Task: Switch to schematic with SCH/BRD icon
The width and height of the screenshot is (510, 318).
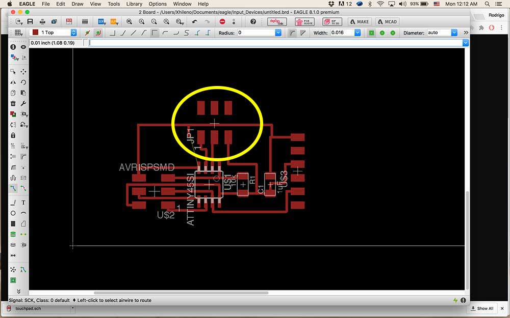Action: click(x=69, y=22)
